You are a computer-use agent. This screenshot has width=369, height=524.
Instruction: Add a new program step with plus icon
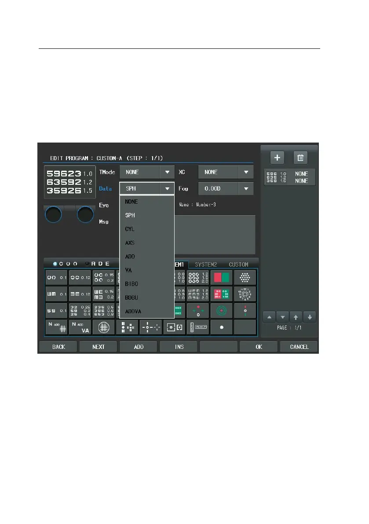point(277,158)
